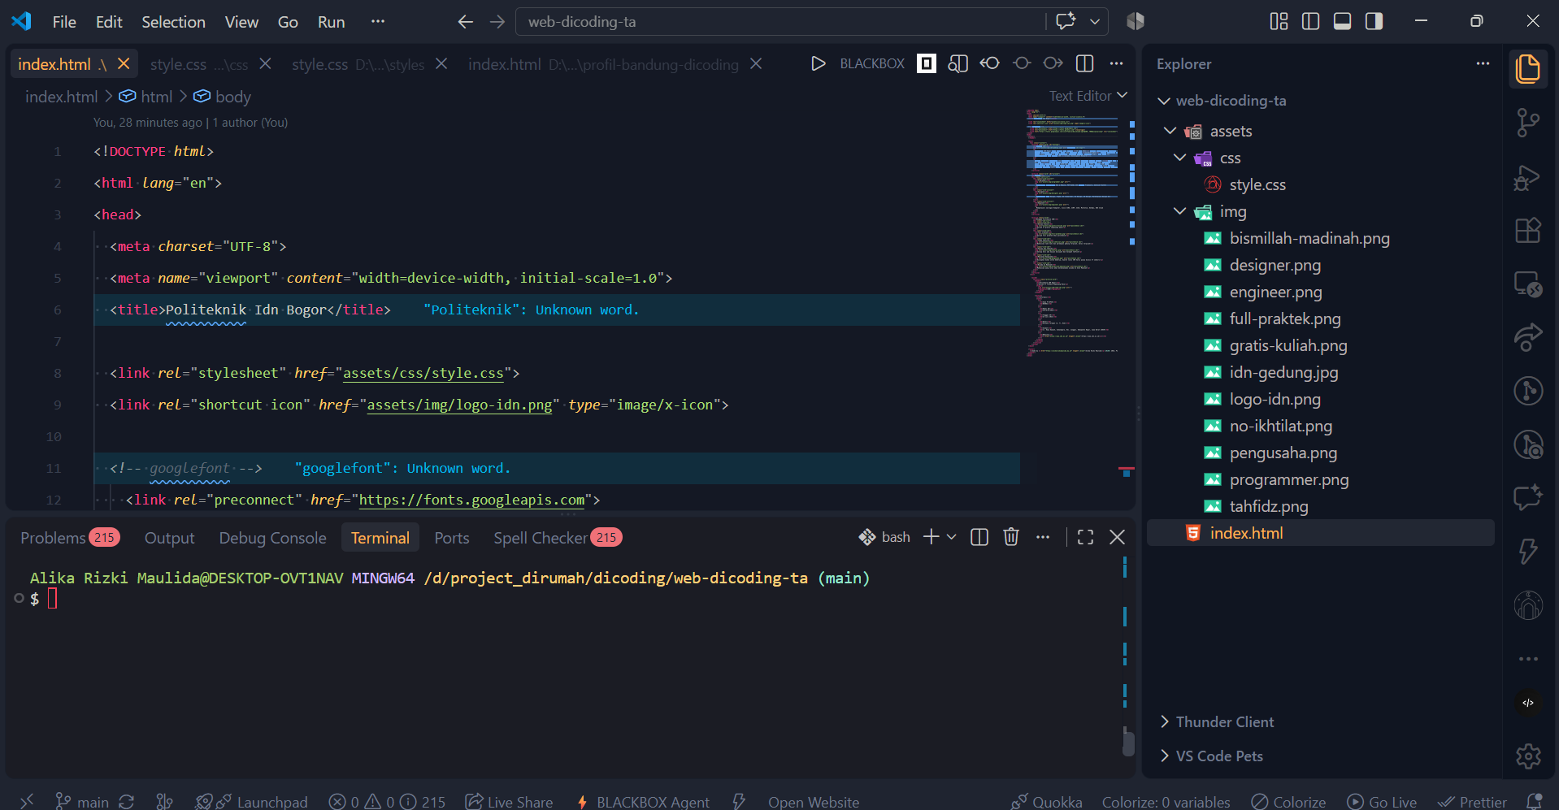Image resolution: width=1559 pixels, height=810 pixels.
Task: Click Open Website in status bar
Action: click(x=814, y=802)
